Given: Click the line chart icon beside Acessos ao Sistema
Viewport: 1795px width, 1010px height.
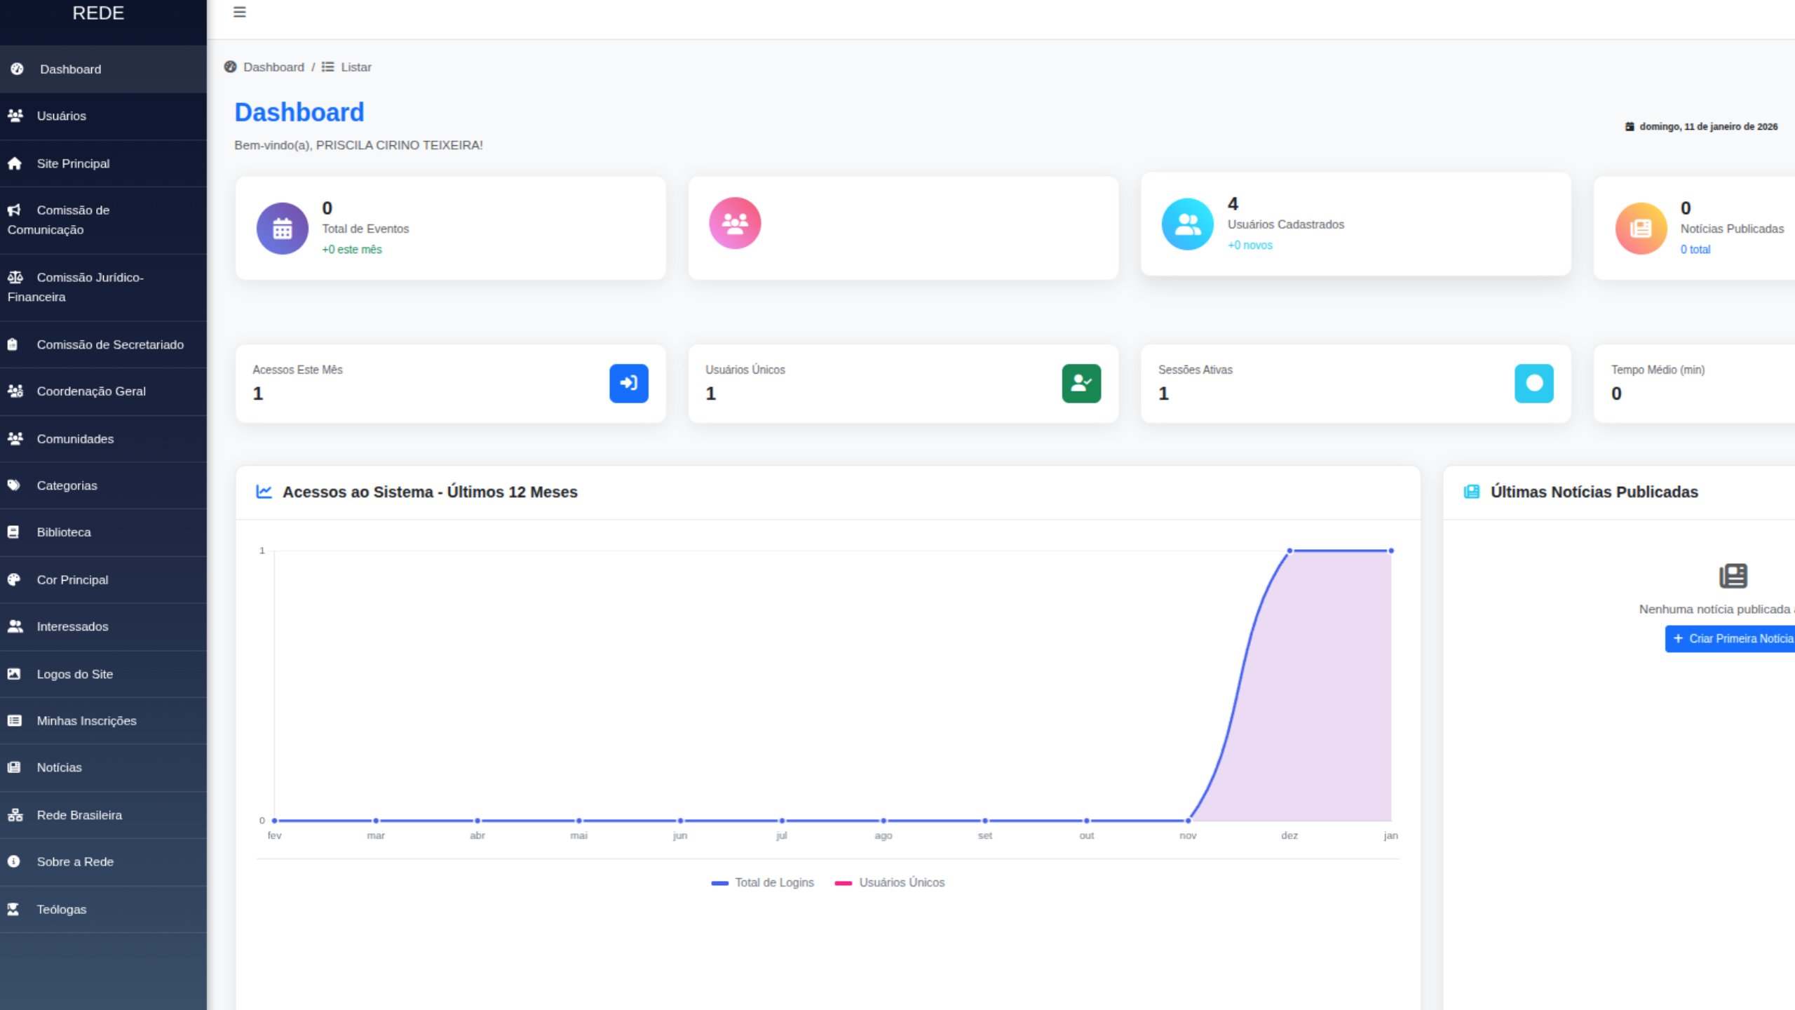Looking at the screenshot, I should [264, 492].
